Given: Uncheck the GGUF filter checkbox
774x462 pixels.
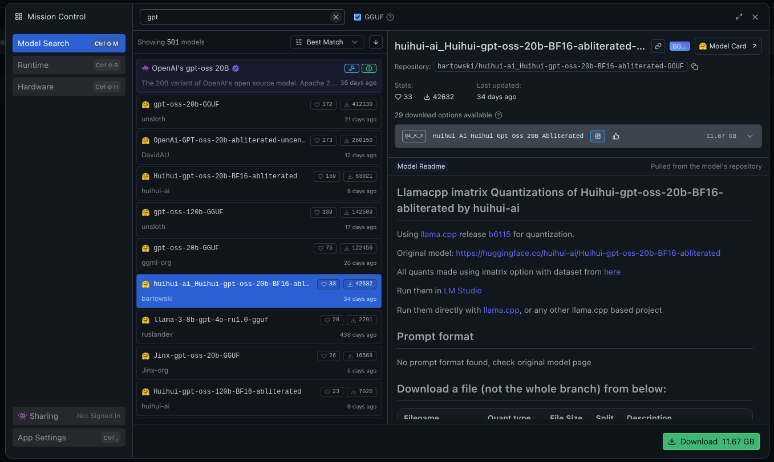Looking at the screenshot, I should pos(358,17).
